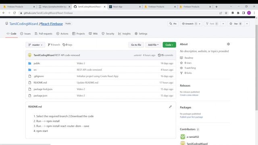Open the src folder
Screen dimensions: 258x145
(x=35, y=70)
